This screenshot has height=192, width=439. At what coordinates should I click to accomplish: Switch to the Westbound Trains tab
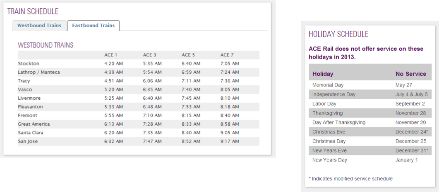coord(39,26)
